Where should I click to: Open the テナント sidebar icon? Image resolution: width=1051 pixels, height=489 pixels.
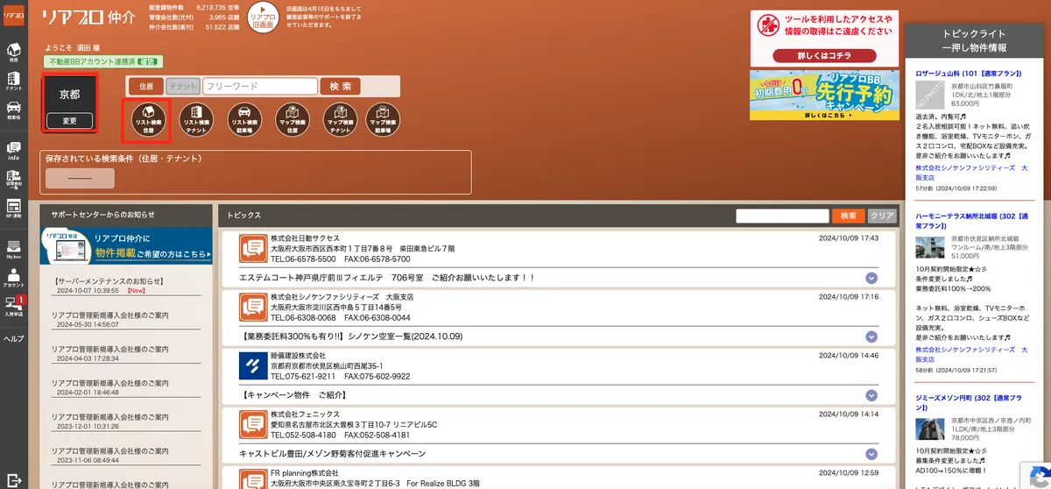coord(13,80)
